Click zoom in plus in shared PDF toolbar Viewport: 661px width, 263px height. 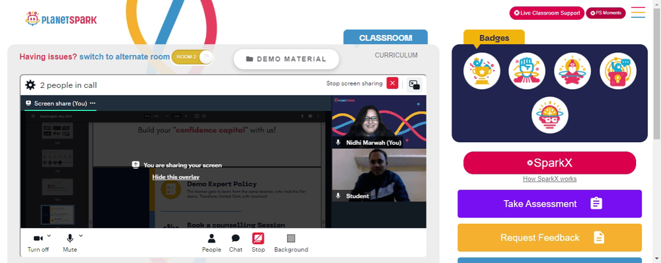(x=186, y=116)
